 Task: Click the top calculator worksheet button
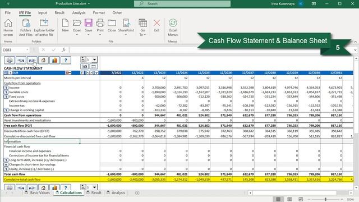[10, 60]
